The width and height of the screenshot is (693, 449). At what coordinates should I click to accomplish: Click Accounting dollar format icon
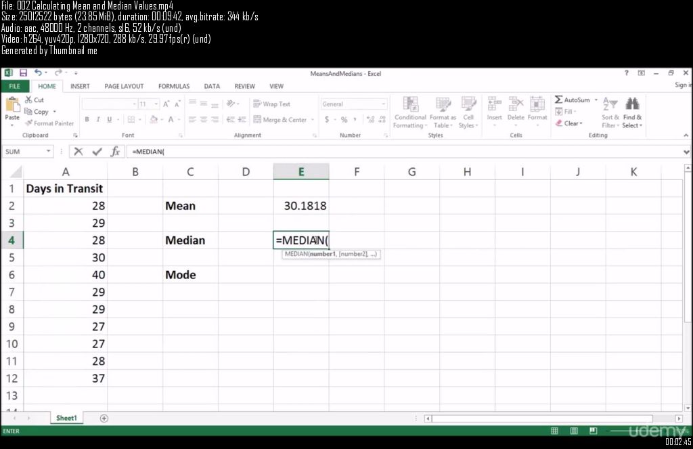[327, 119]
